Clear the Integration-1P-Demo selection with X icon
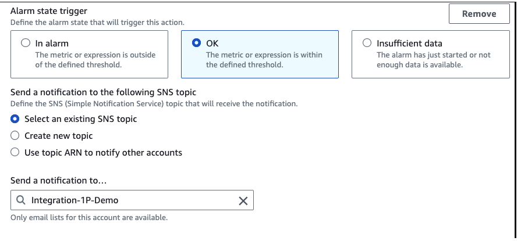 [243, 200]
